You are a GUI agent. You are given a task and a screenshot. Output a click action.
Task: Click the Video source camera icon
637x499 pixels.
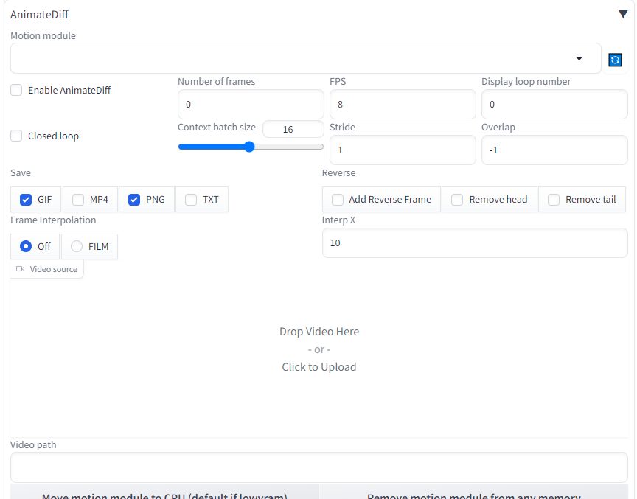[x=21, y=269]
